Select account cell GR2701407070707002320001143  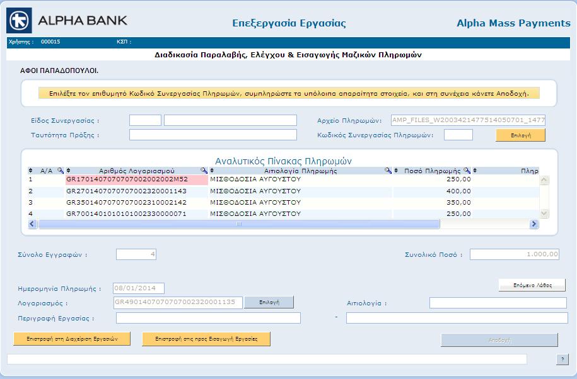[136, 191]
